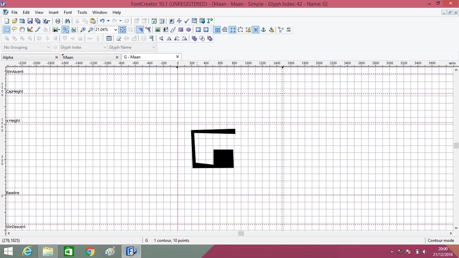
Task: Expand the No Grouping dropdown
Action: click(48, 47)
